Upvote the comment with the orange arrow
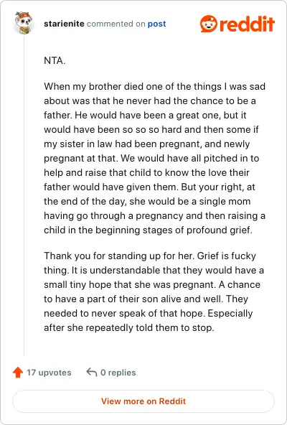 [18, 373]
